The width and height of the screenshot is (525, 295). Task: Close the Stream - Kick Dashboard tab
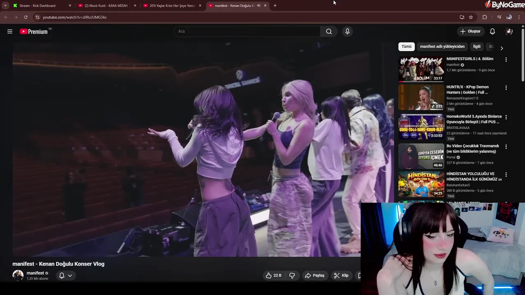[x=70, y=6]
